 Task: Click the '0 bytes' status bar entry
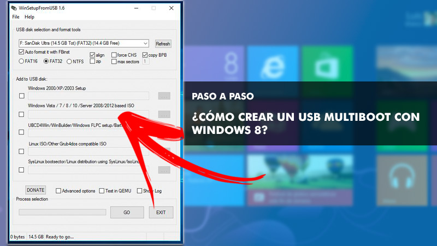point(17,237)
